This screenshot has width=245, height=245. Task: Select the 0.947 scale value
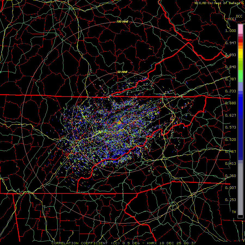(231, 43)
